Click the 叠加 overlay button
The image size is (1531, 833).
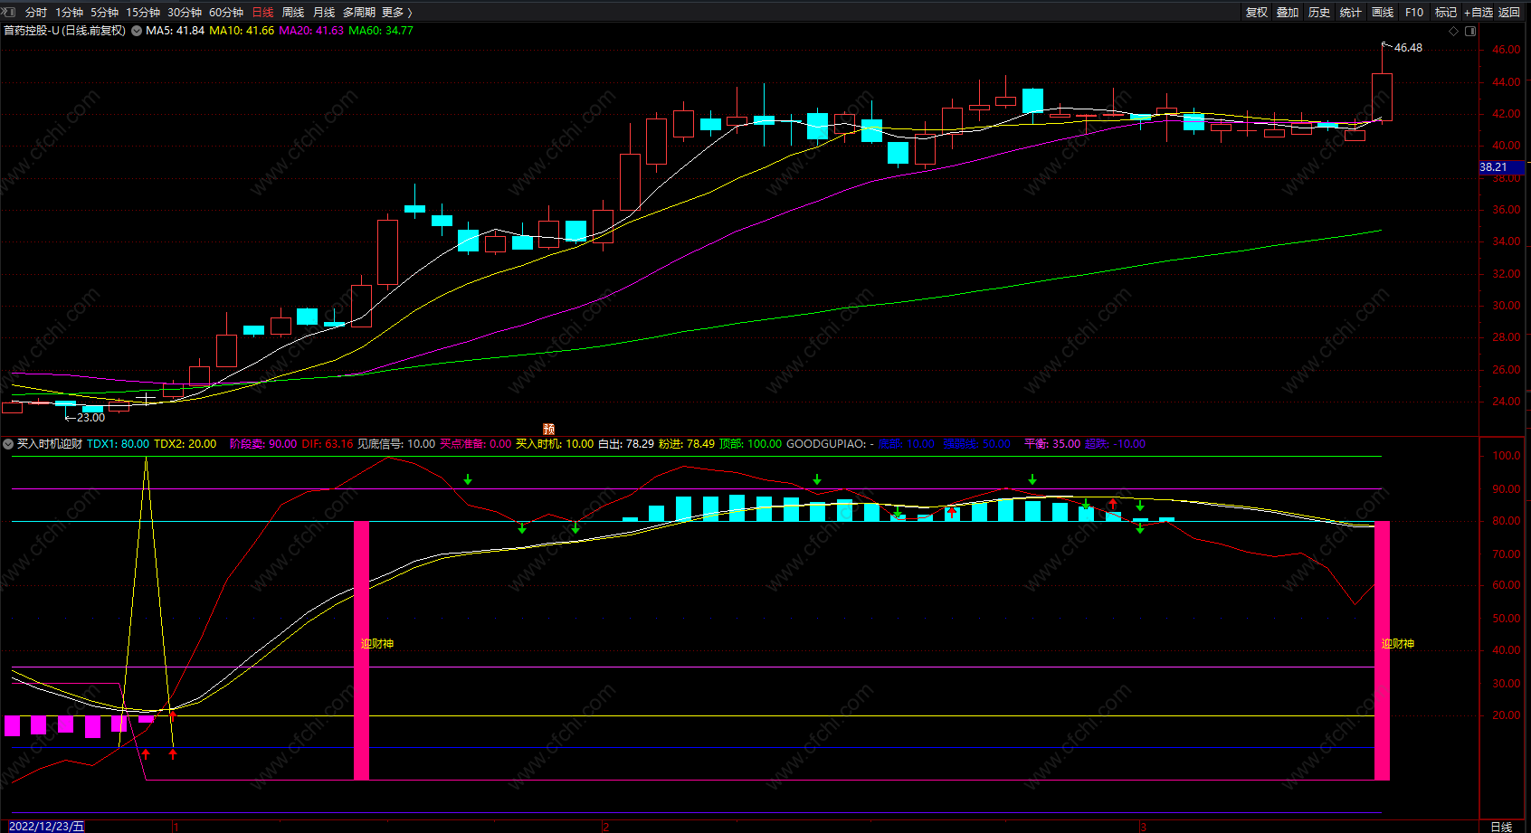1288,12
